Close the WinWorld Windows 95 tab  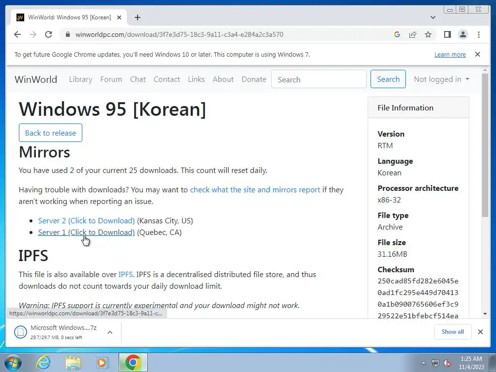tap(119, 17)
